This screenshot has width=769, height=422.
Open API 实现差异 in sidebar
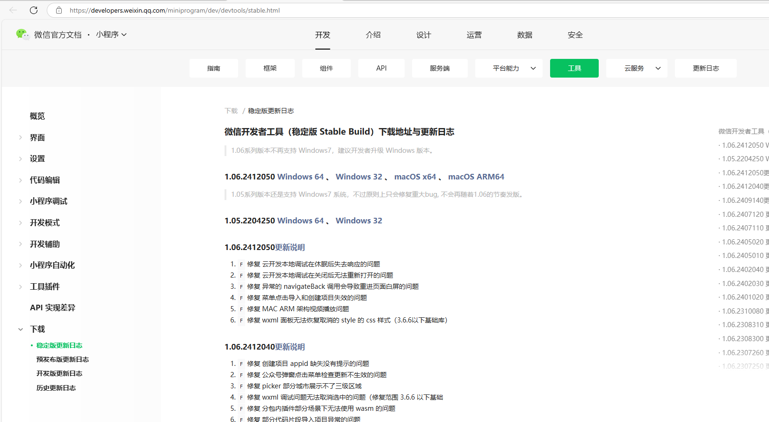[x=52, y=308]
